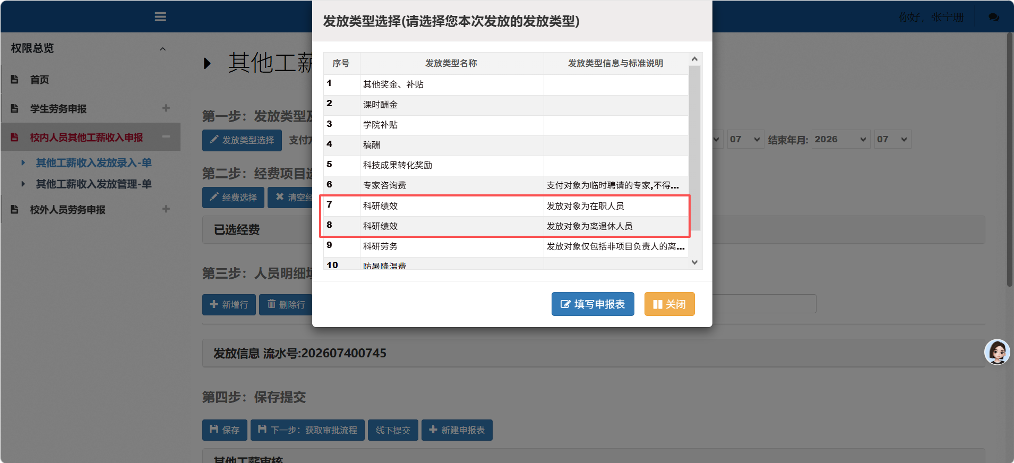Screen dimensions: 1014x463
Task: Open 结束年月 year dropdown 2026
Action: (841, 139)
